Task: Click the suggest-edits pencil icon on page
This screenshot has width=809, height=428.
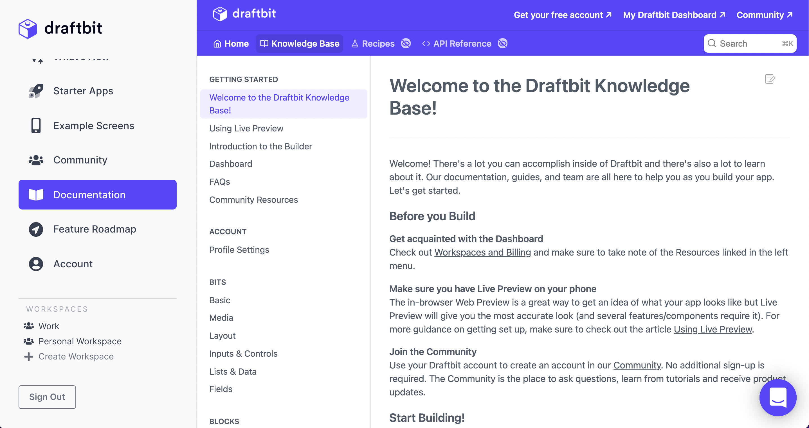Action: tap(770, 79)
